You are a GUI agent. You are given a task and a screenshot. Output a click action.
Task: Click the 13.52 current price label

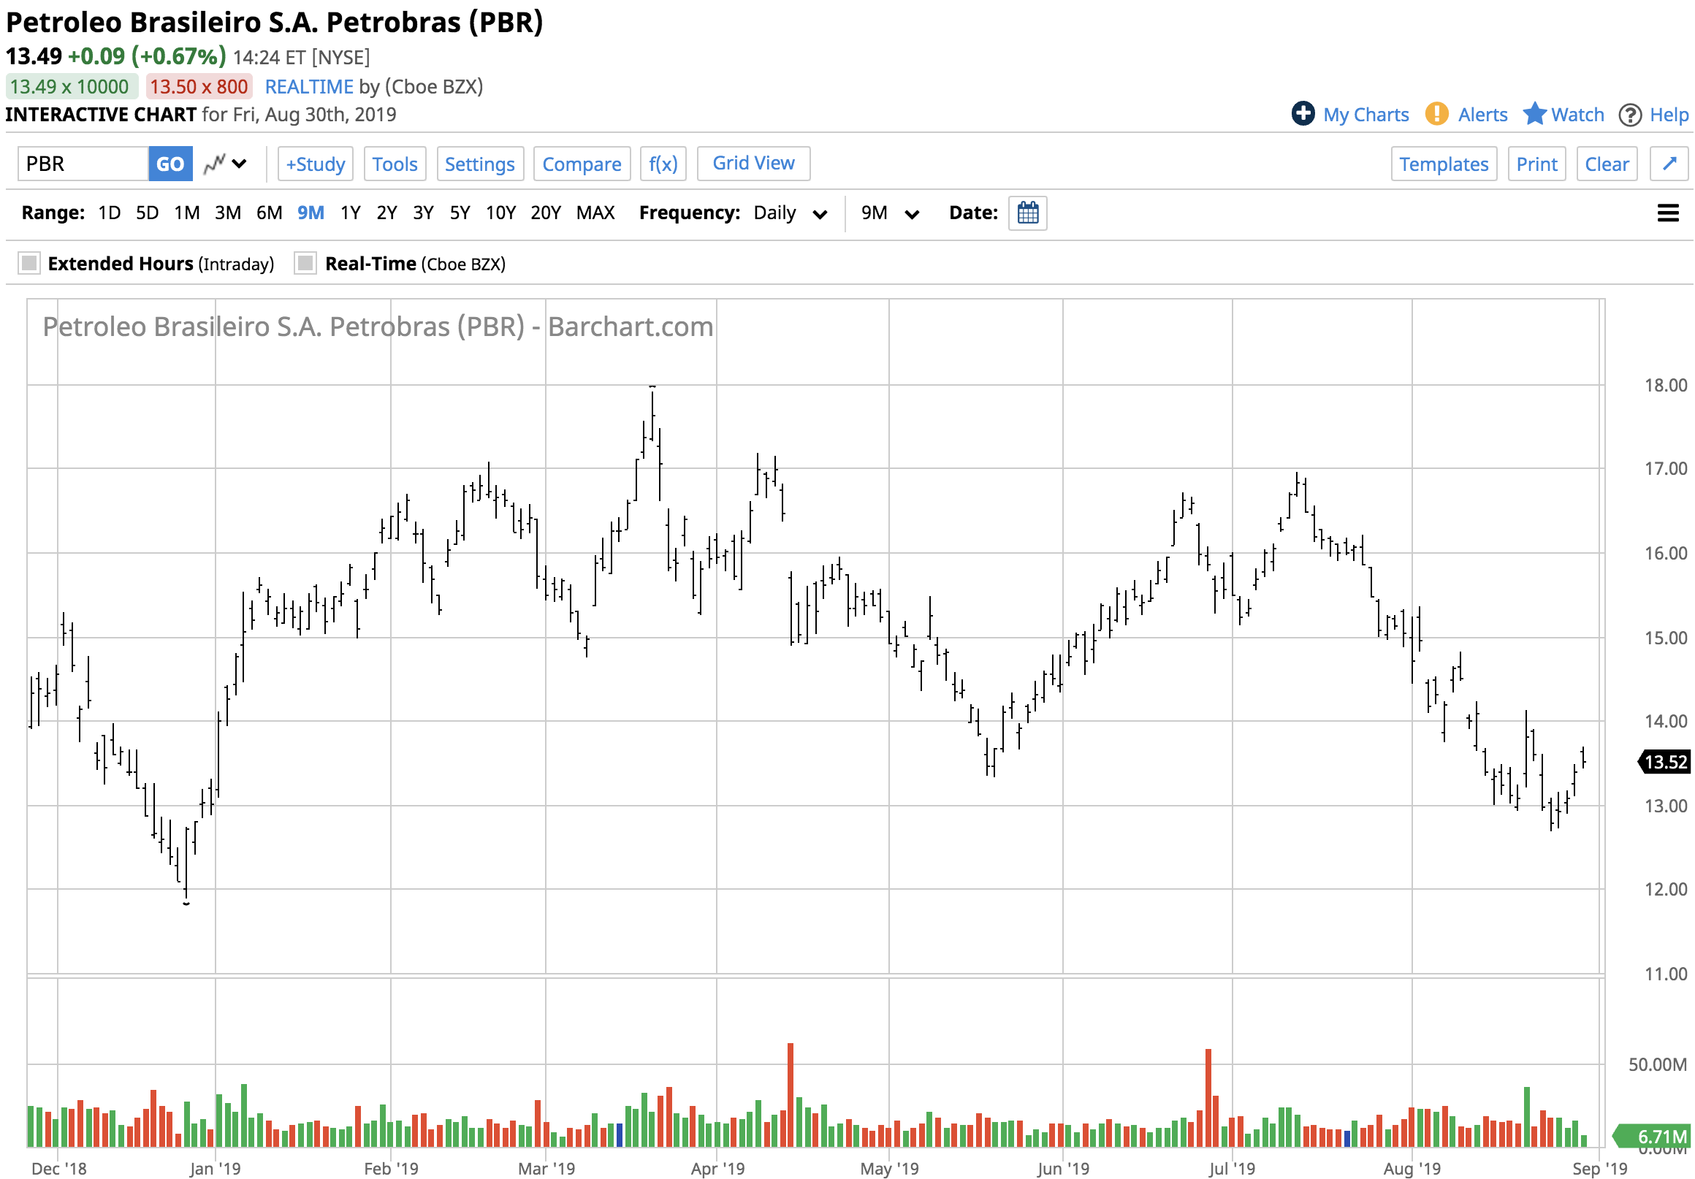tap(1664, 762)
